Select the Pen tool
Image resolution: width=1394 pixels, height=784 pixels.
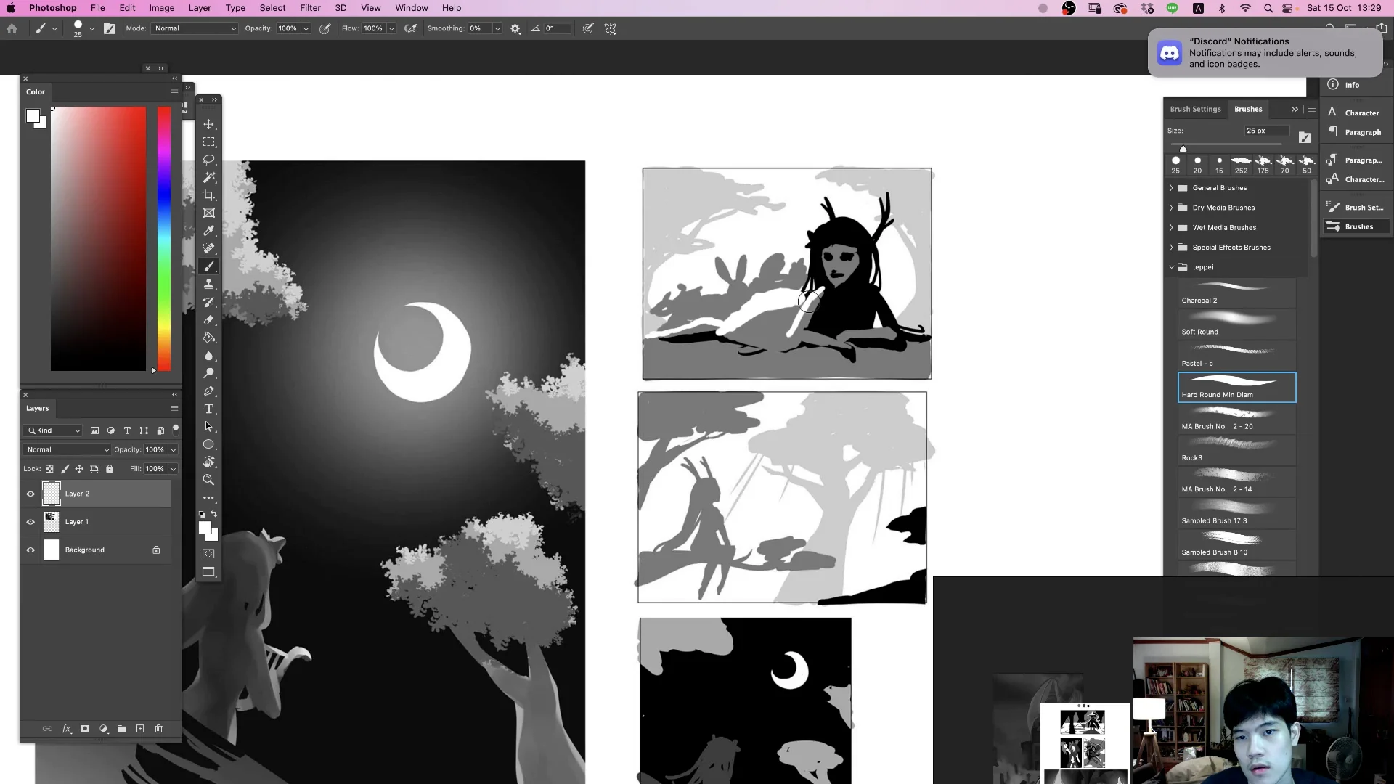point(208,391)
